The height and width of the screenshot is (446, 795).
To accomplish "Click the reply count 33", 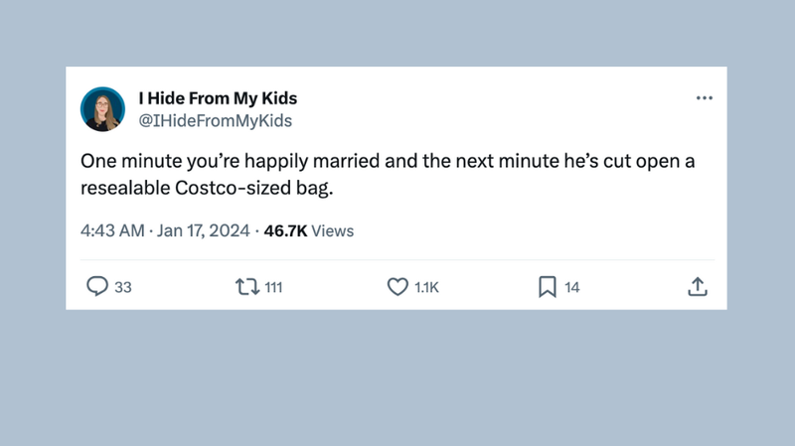I will [123, 288].
